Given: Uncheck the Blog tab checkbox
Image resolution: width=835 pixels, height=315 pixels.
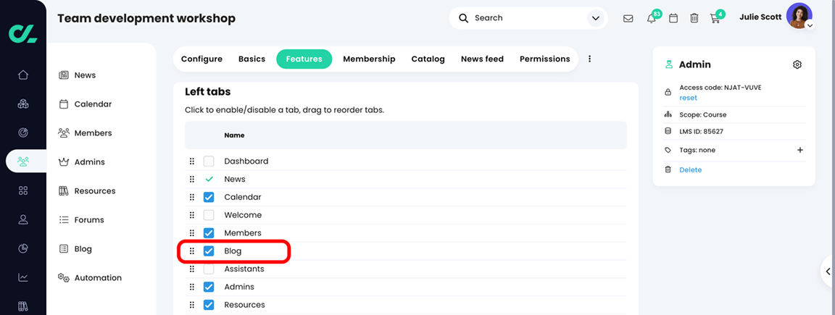Looking at the screenshot, I should point(209,251).
